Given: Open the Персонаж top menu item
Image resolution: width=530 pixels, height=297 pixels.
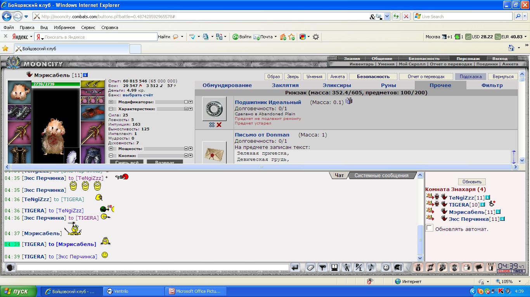Looking at the screenshot, I should pos(468,58).
